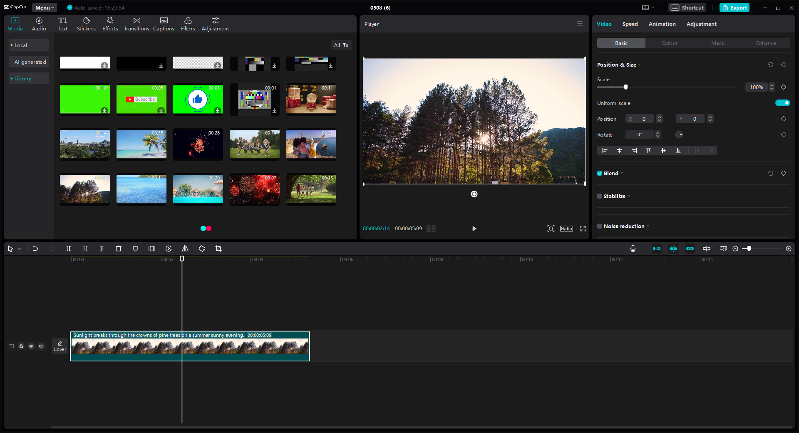Collapse the Position & Size section
The height and width of the screenshot is (433, 799).
(639, 65)
